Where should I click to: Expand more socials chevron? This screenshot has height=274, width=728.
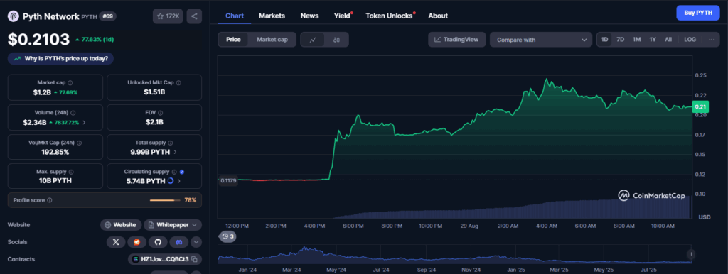point(196,242)
